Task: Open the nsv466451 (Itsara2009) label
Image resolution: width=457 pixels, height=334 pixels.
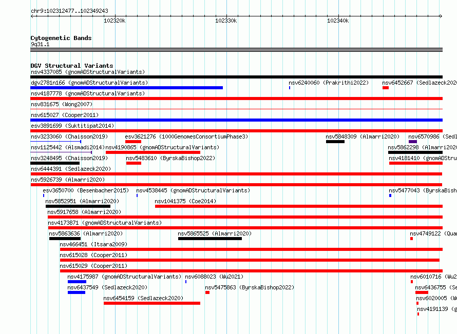Action: 93,244
